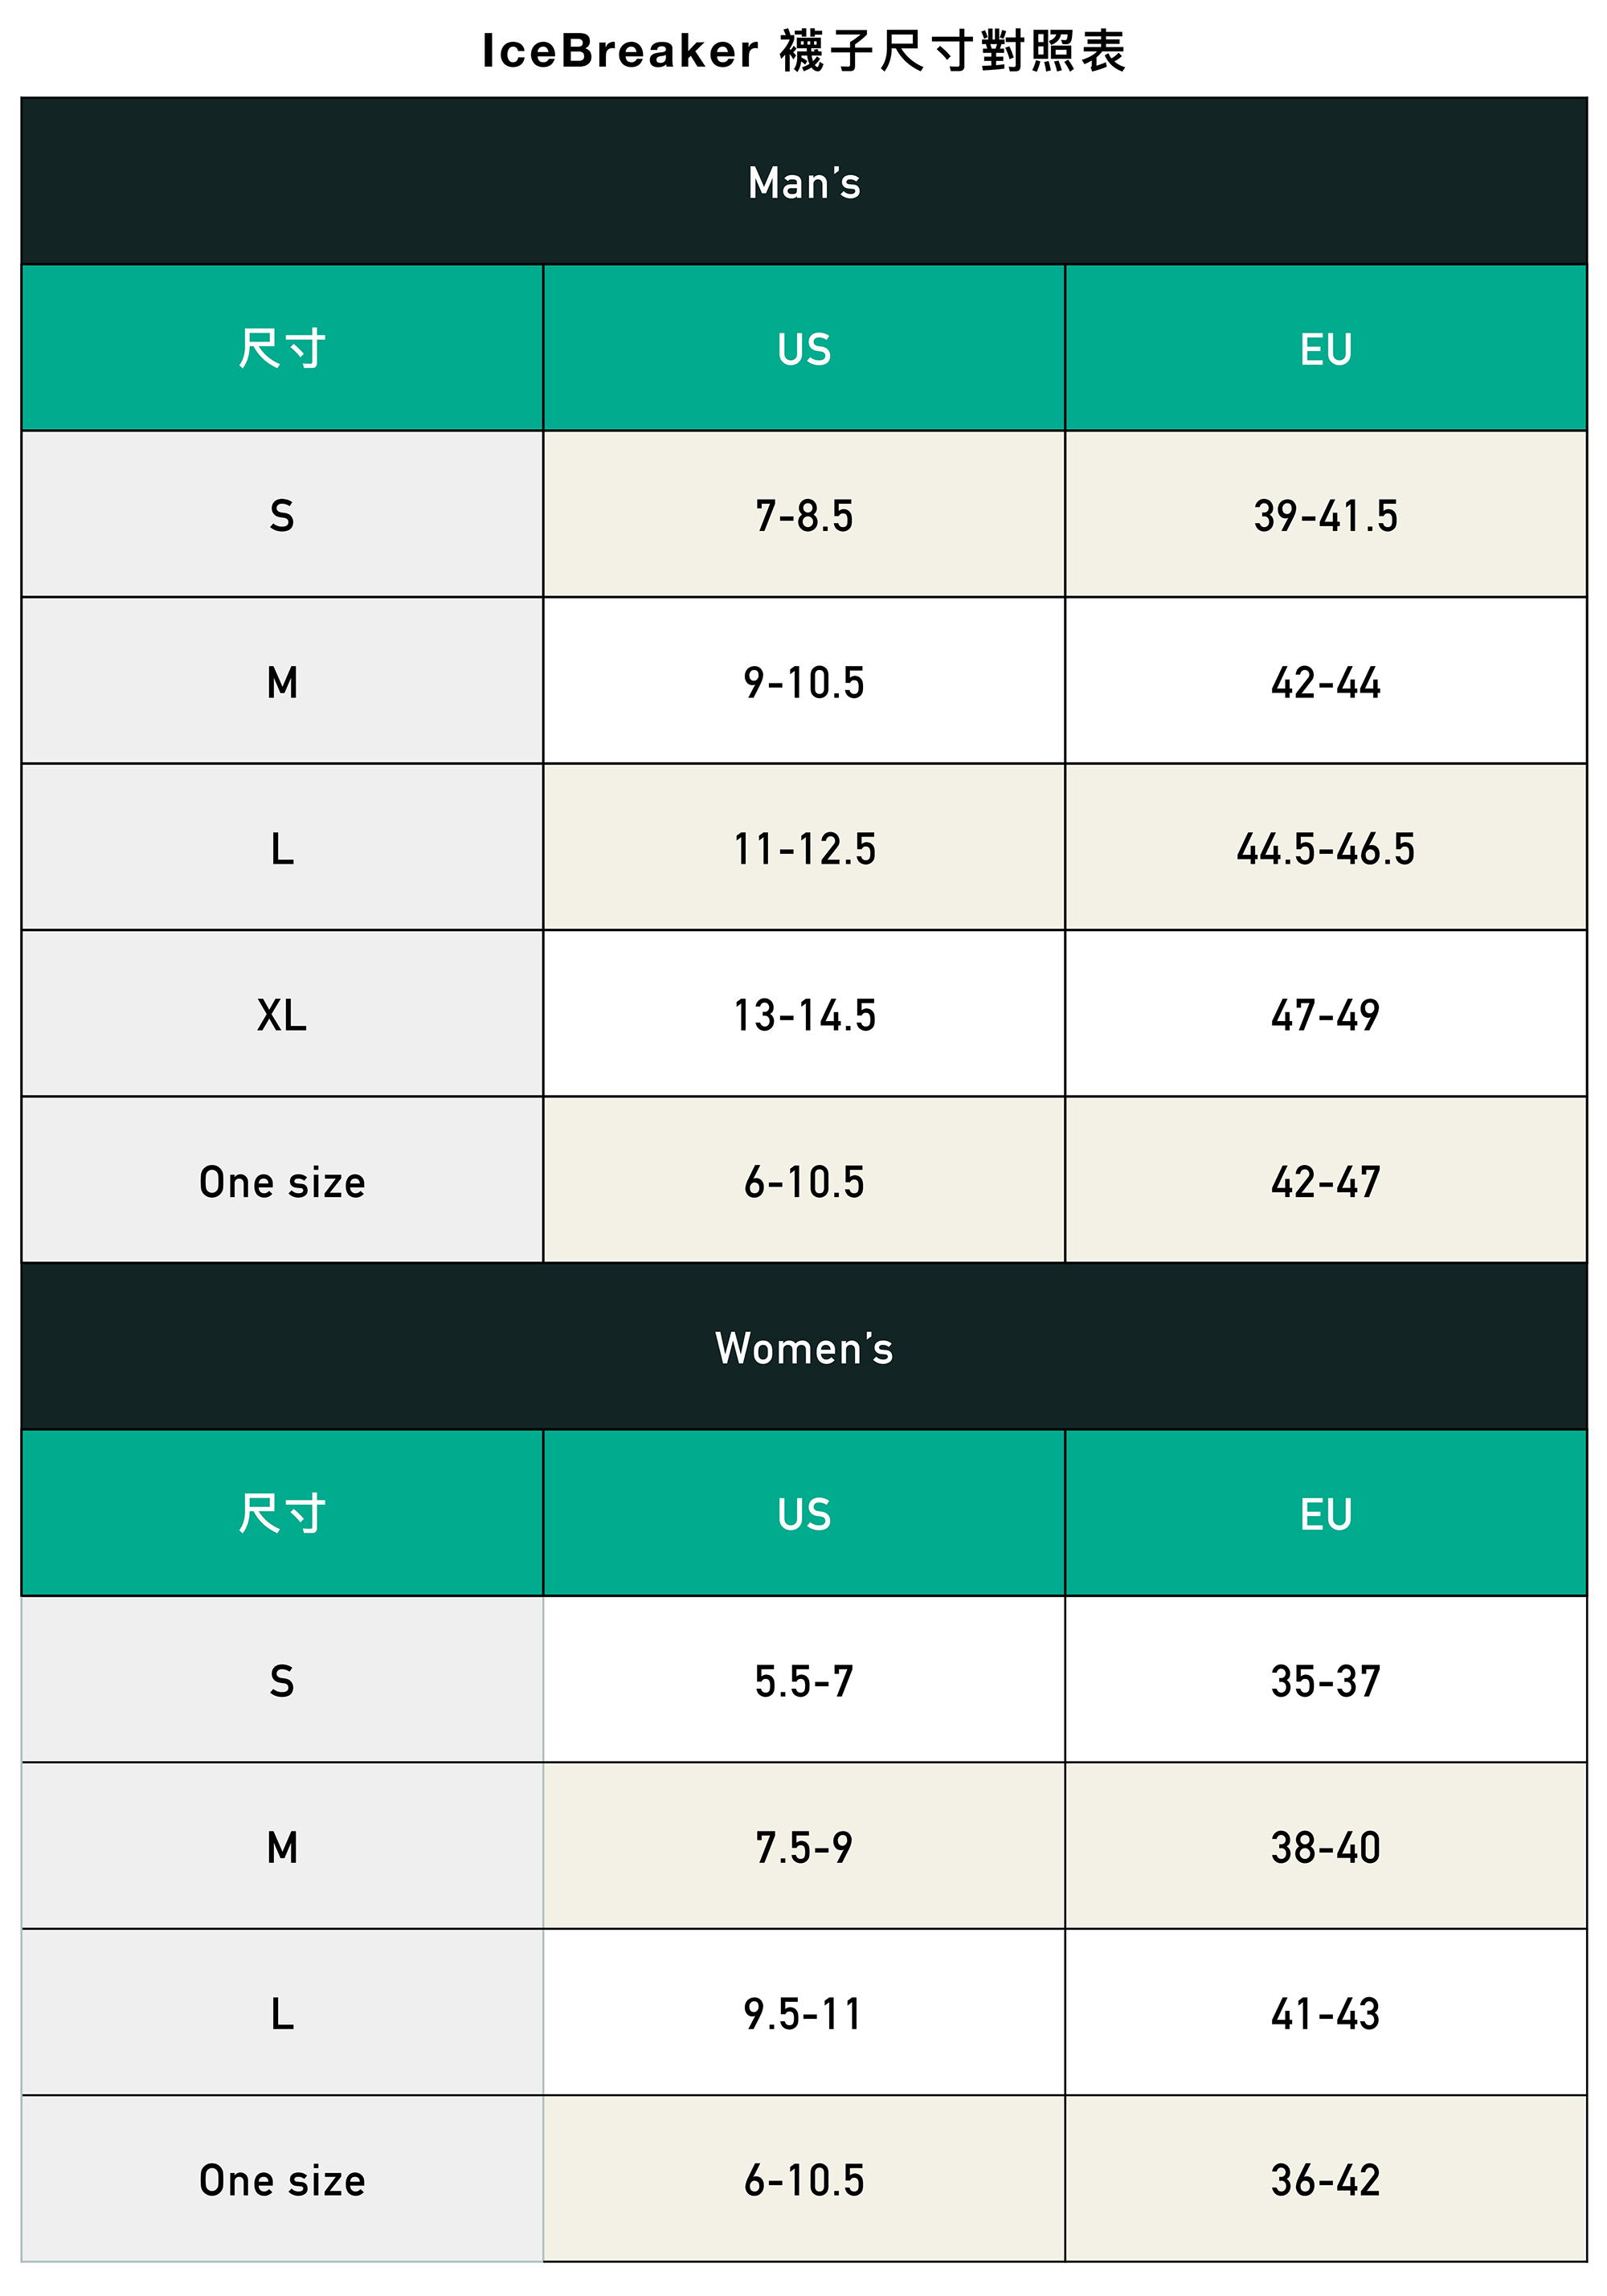Select the 42-44 EU size cell
The width and height of the screenshot is (1607, 2296).
pos(1325,682)
